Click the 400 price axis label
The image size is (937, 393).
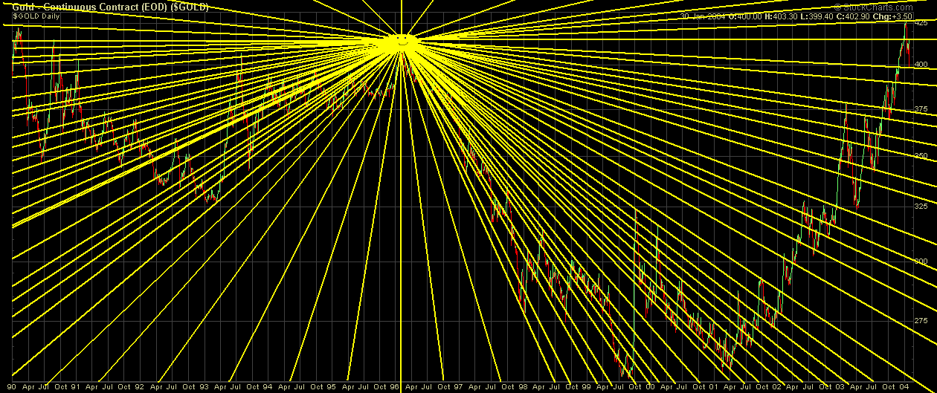921,65
